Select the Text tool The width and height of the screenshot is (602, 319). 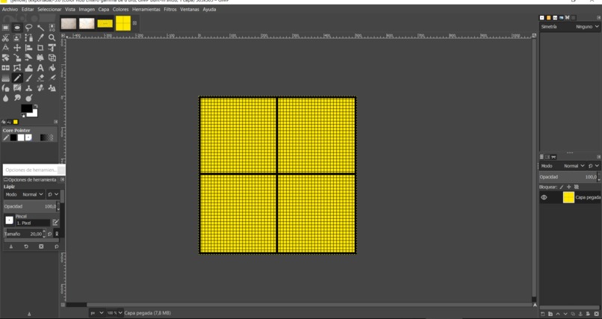[x=40, y=68]
